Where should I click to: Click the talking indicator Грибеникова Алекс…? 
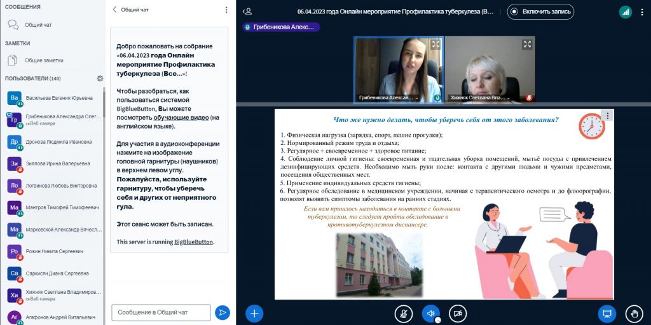point(281,27)
